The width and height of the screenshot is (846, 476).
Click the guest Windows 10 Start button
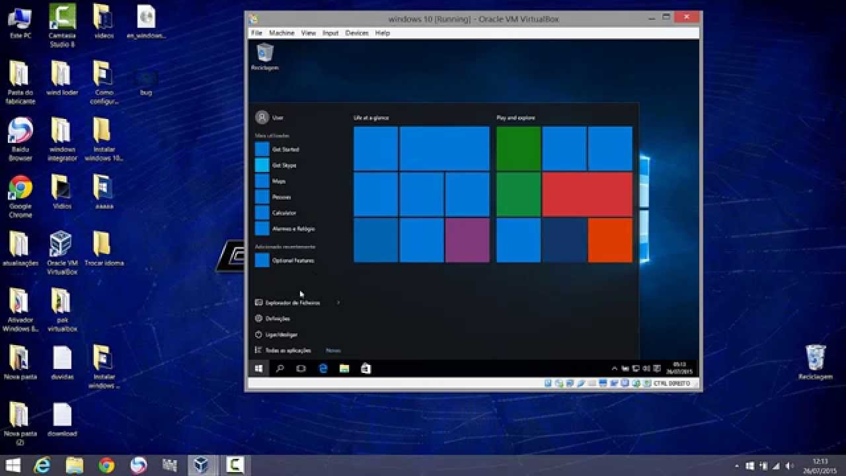click(x=258, y=368)
